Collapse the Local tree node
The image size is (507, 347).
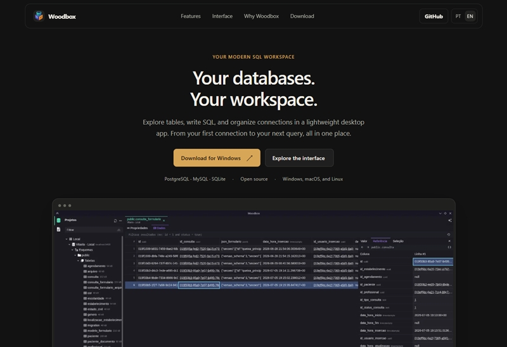[67, 239]
